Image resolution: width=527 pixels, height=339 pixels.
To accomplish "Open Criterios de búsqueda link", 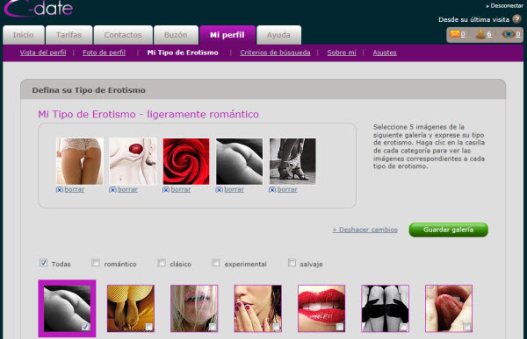I will 275,53.
